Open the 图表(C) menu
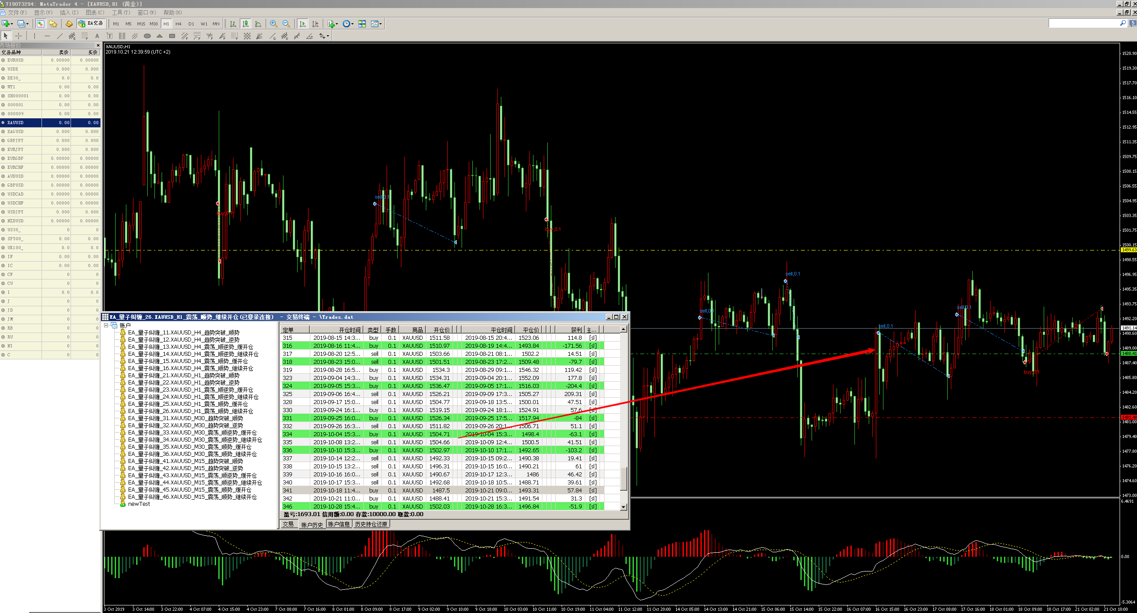 (x=95, y=13)
